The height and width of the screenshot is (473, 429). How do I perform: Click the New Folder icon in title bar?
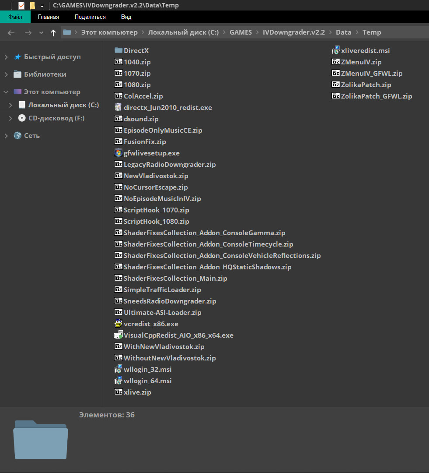pyautogui.click(x=32, y=5)
